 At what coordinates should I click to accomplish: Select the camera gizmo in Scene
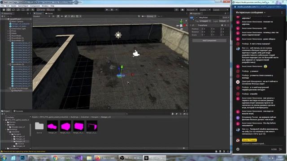click(136, 54)
